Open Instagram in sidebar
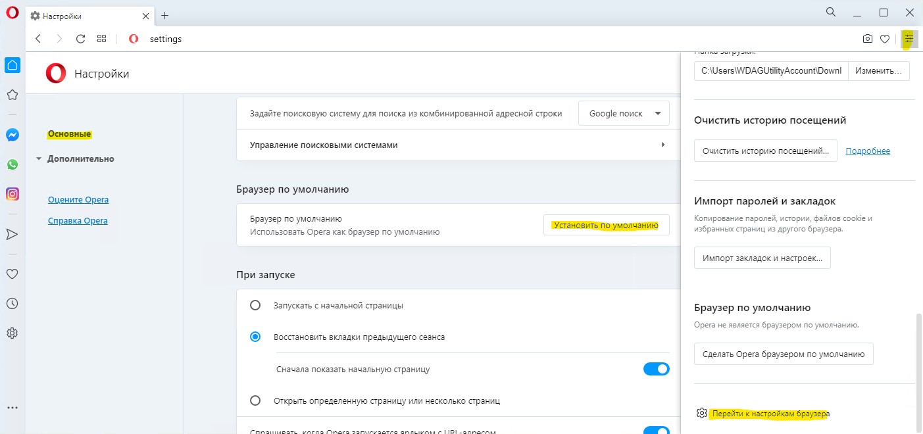The image size is (923, 434). click(12, 194)
